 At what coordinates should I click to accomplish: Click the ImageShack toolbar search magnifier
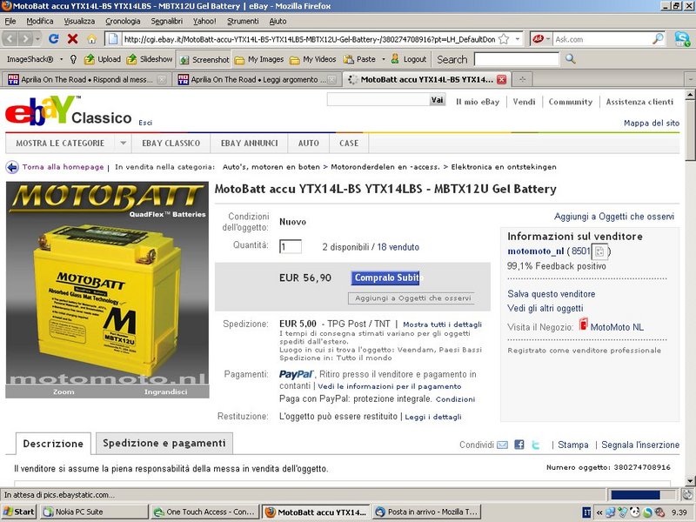pyautogui.click(x=571, y=59)
